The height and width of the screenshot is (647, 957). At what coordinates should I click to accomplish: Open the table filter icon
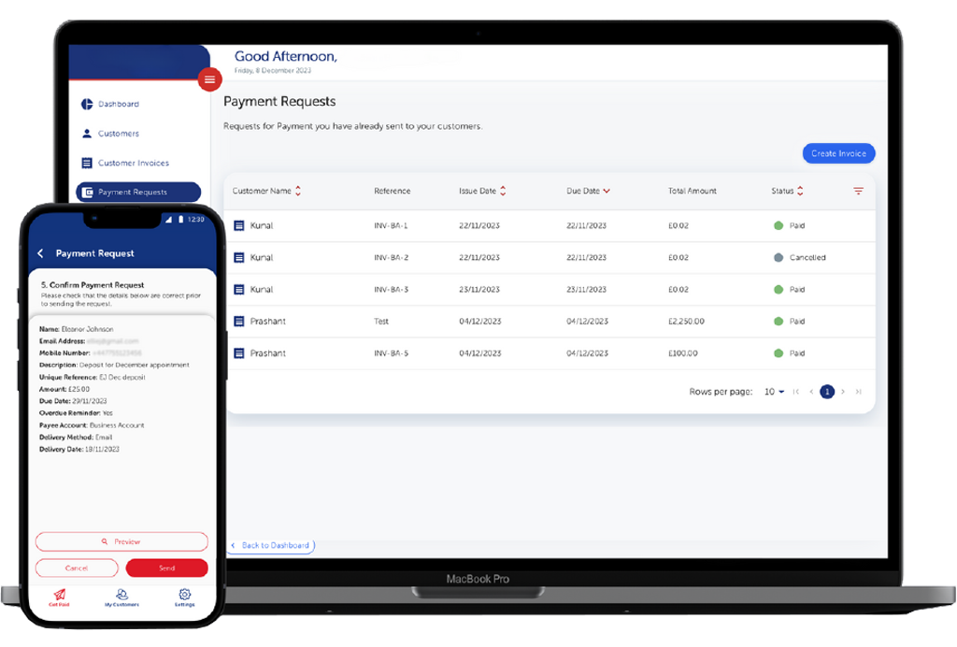[x=858, y=192]
